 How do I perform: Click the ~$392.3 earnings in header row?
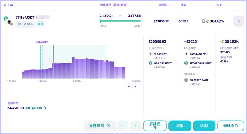tap(183, 21)
